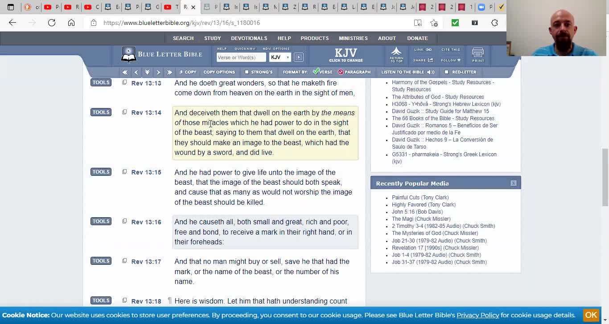Click the Print icon
609x324 pixels.
(478, 55)
